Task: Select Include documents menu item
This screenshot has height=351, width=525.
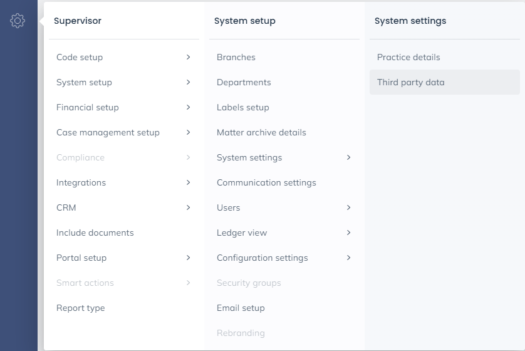Action: [95, 233]
